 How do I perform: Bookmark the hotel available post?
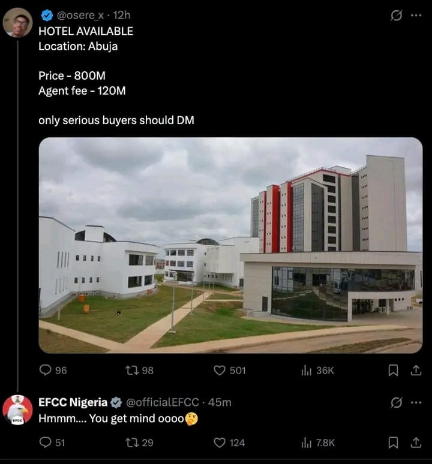coord(393,370)
